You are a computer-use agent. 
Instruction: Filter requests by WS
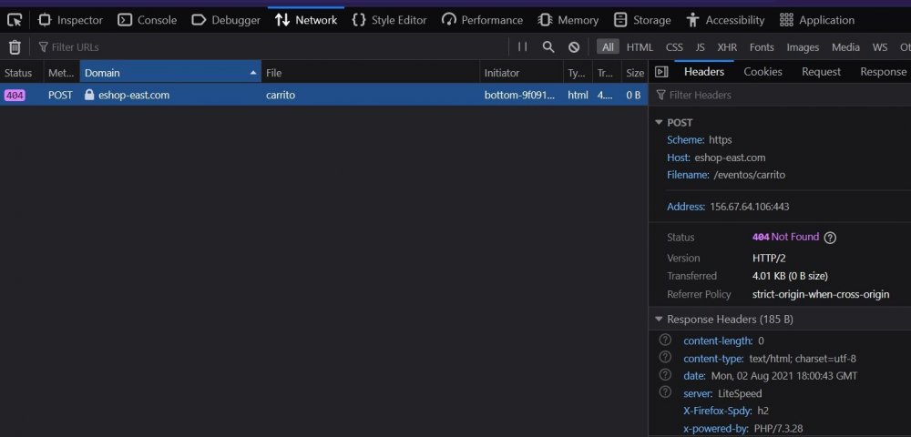880,47
